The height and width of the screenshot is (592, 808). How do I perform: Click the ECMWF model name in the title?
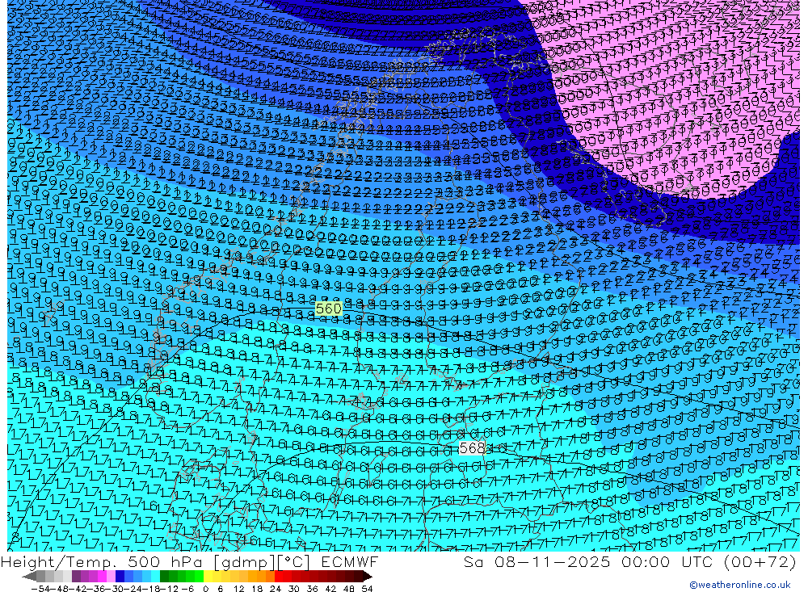pos(349,561)
